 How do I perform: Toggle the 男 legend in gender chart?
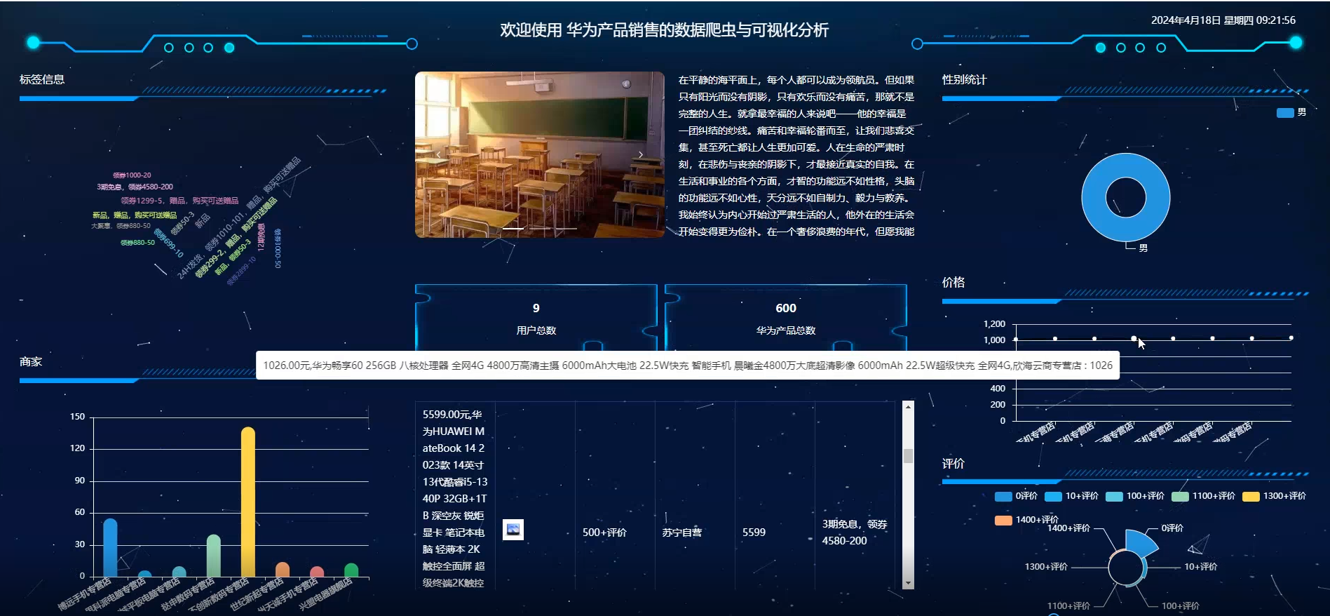point(1291,112)
